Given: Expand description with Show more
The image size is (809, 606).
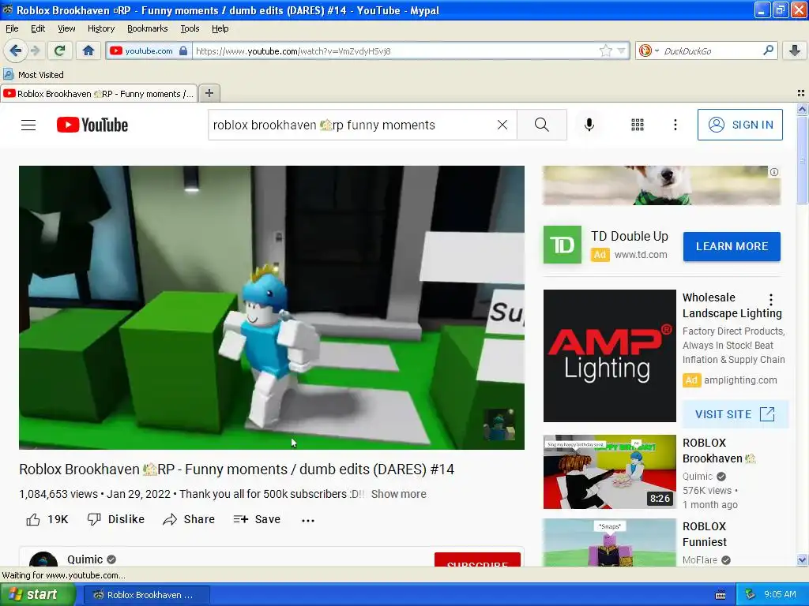Looking at the screenshot, I should point(398,494).
